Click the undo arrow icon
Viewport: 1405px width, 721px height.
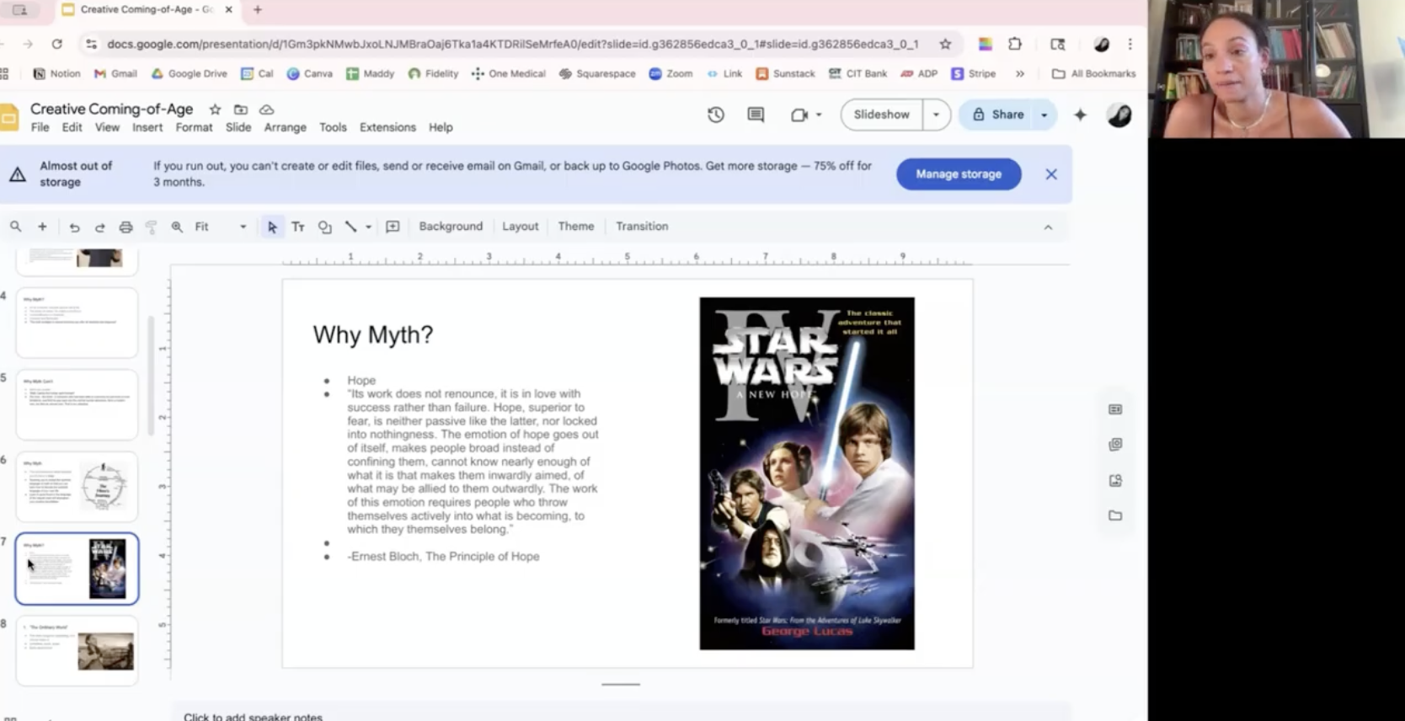[x=74, y=227]
